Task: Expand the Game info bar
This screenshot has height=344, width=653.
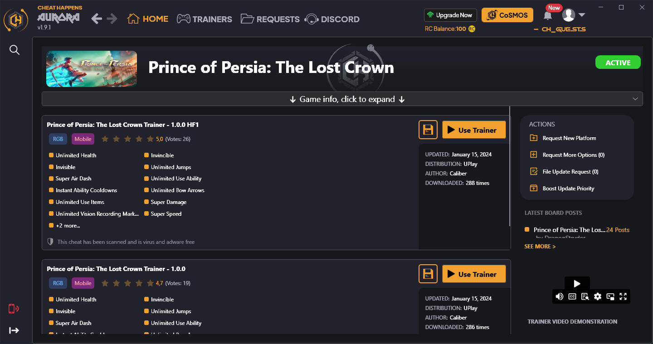Action: tap(342, 99)
